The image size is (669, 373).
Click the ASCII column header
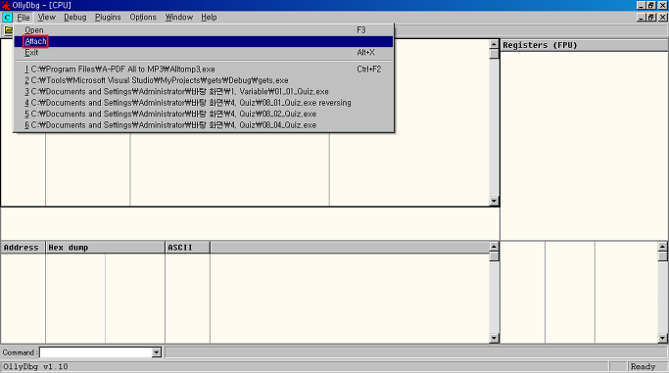click(187, 248)
